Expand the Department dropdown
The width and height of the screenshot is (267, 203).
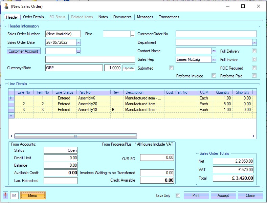click(254, 42)
